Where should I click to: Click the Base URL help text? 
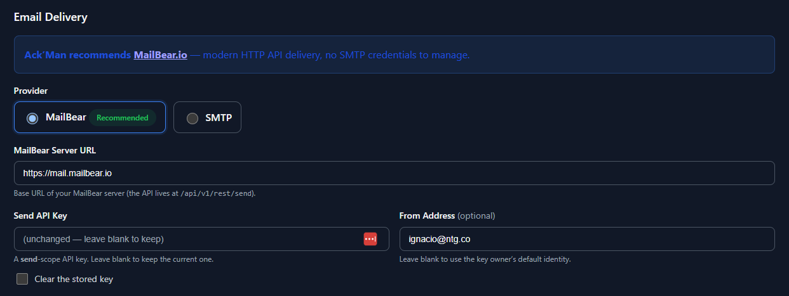tap(135, 193)
